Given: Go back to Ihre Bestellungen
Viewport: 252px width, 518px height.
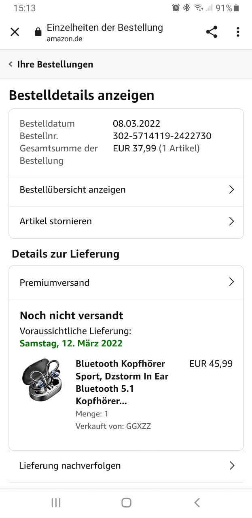Looking at the screenshot, I should click(51, 64).
